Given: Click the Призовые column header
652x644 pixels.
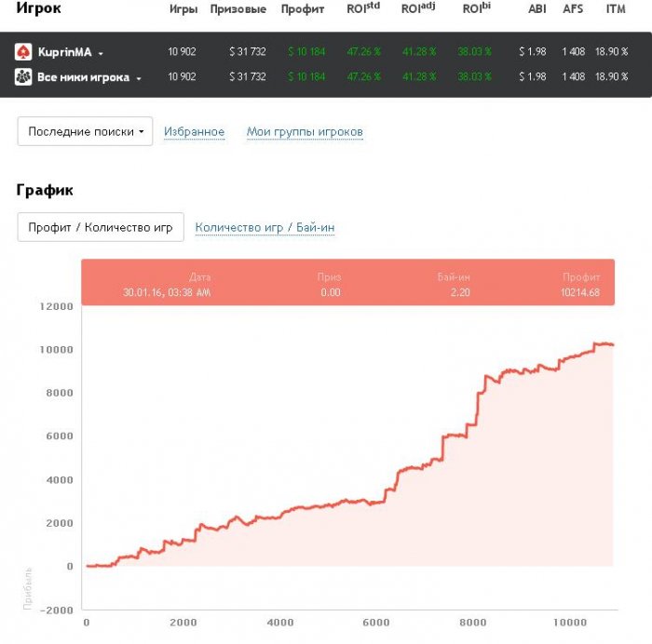Looking at the screenshot, I should (238, 9).
